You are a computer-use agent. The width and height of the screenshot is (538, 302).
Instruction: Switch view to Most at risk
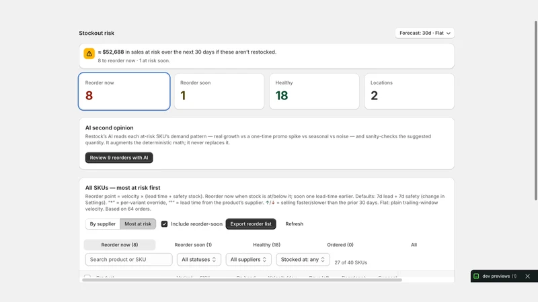138,224
